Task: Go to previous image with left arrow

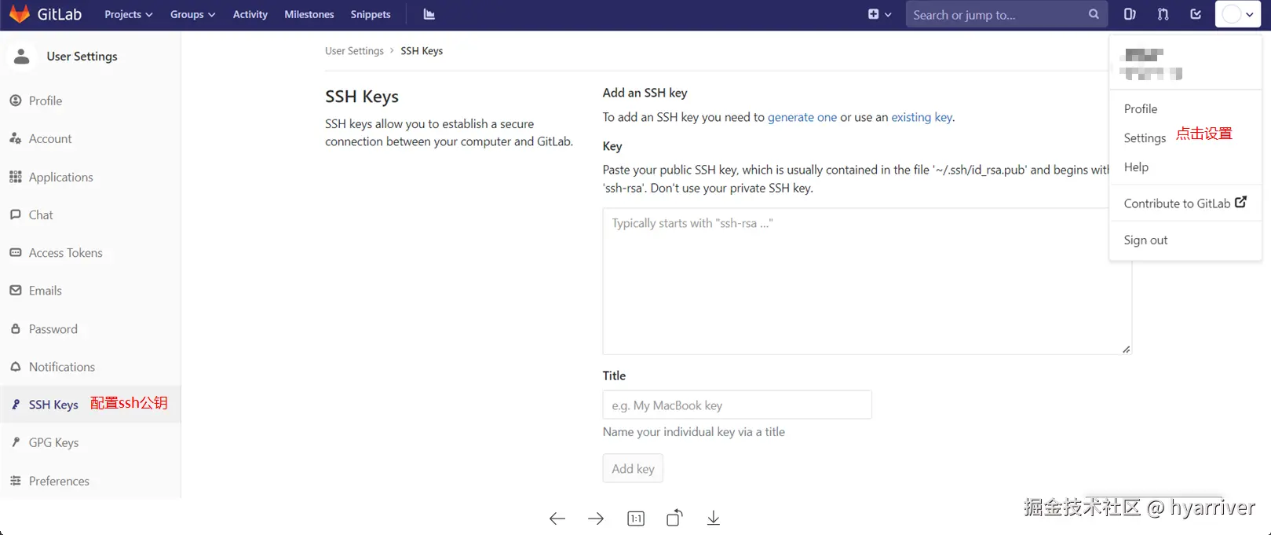Action: point(557,519)
